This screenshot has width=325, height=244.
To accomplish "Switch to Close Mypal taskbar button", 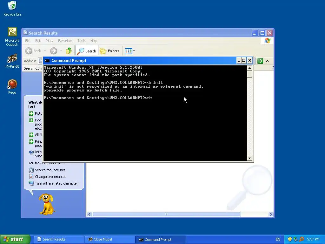I will pyautogui.click(x=110, y=239).
